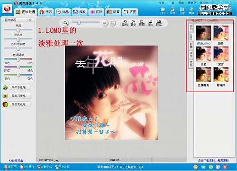The width and height of the screenshot is (237, 171).
Task: Click the 打开 open file icon
Action: coord(163,11)
